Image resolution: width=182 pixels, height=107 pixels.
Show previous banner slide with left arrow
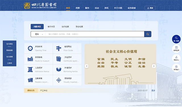tap(86, 66)
